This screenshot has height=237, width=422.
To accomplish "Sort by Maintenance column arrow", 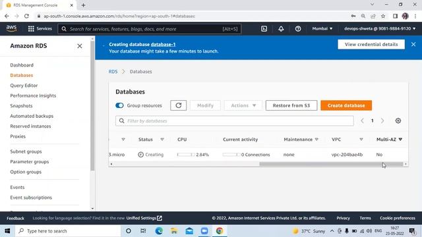I will pyautogui.click(x=316, y=139).
